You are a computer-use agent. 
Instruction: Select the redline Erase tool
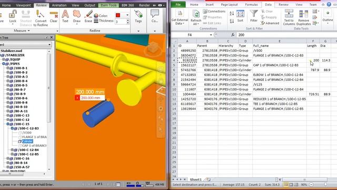[88, 16]
